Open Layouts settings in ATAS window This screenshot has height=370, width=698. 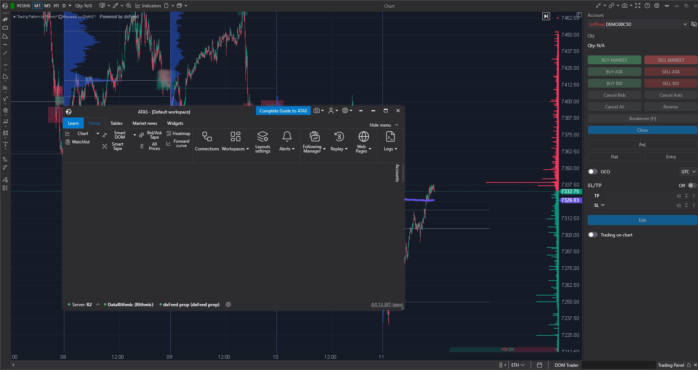click(263, 142)
